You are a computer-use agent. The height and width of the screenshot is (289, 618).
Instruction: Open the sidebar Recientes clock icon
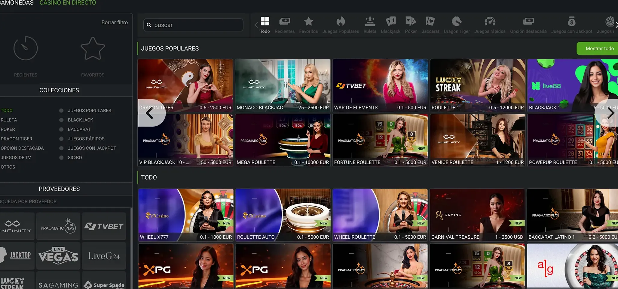click(26, 48)
